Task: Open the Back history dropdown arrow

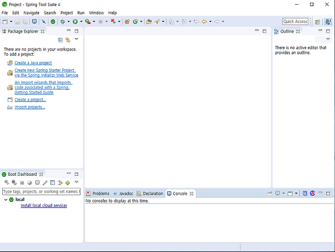Action: pos(210,21)
